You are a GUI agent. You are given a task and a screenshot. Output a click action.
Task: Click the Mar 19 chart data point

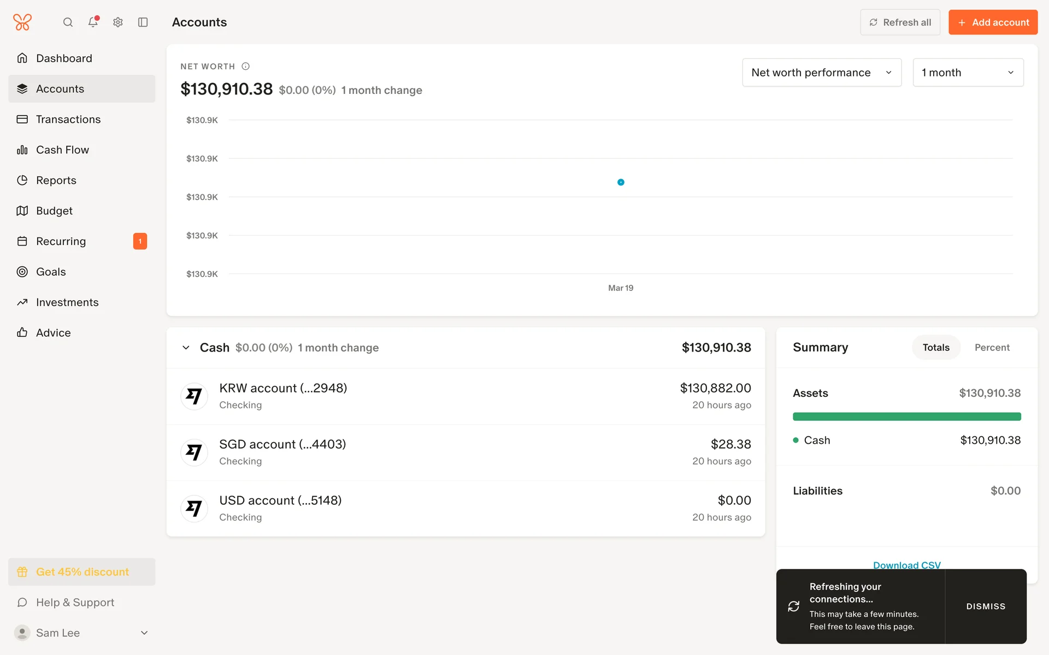(x=621, y=182)
